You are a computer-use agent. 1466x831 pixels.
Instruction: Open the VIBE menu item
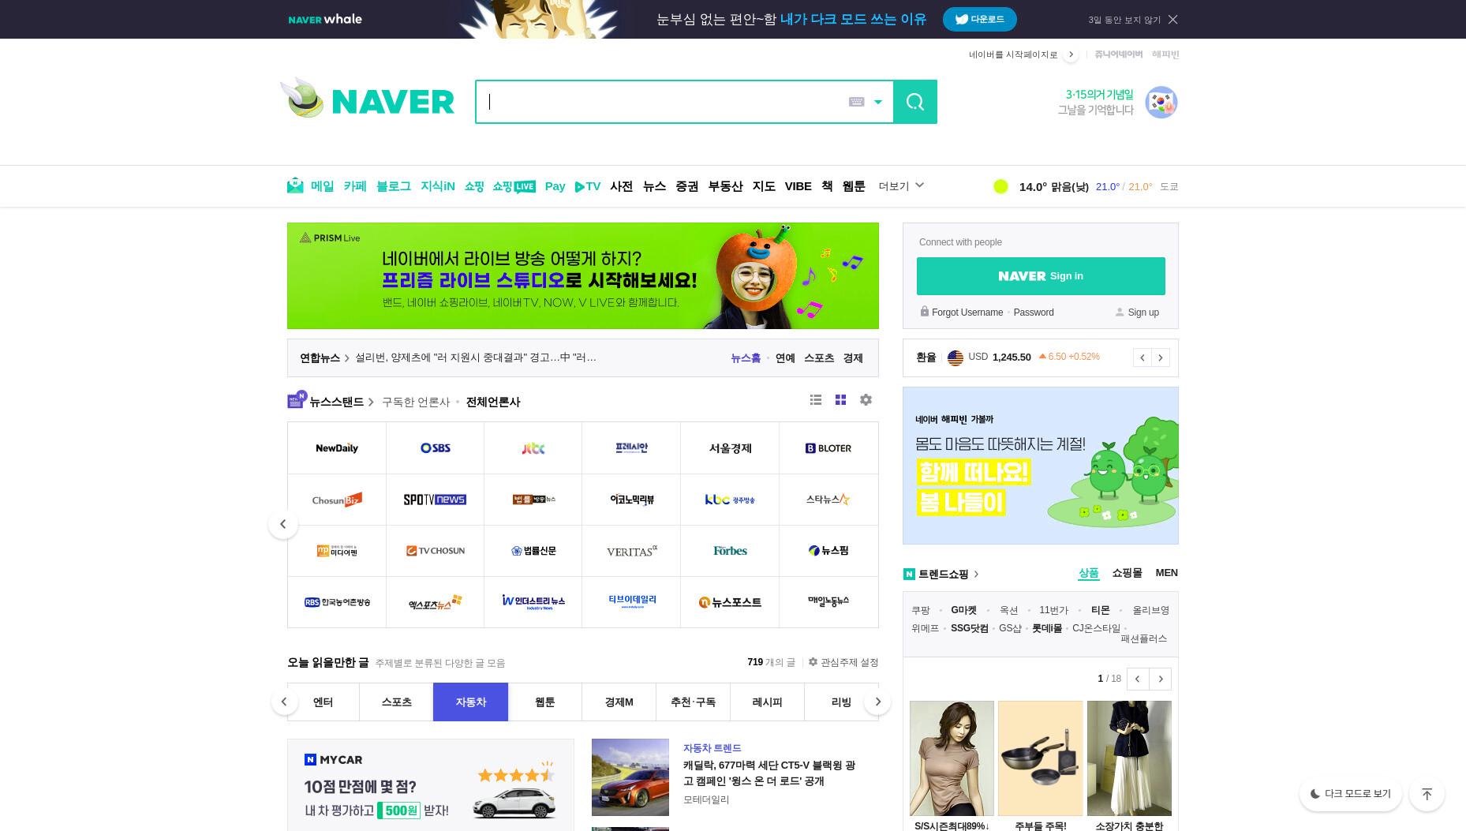pos(798,186)
